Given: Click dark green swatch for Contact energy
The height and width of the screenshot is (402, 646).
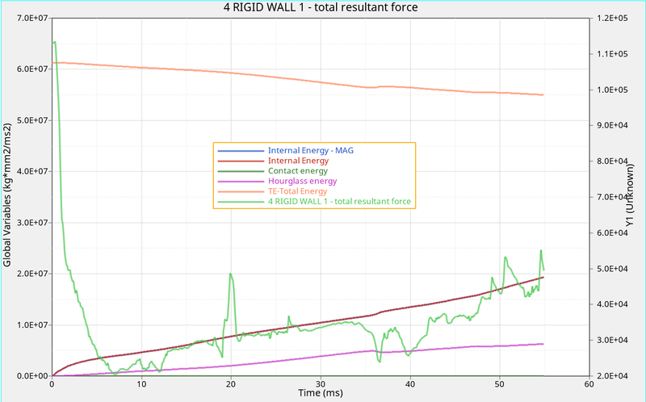Looking at the screenshot, I should (241, 171).
